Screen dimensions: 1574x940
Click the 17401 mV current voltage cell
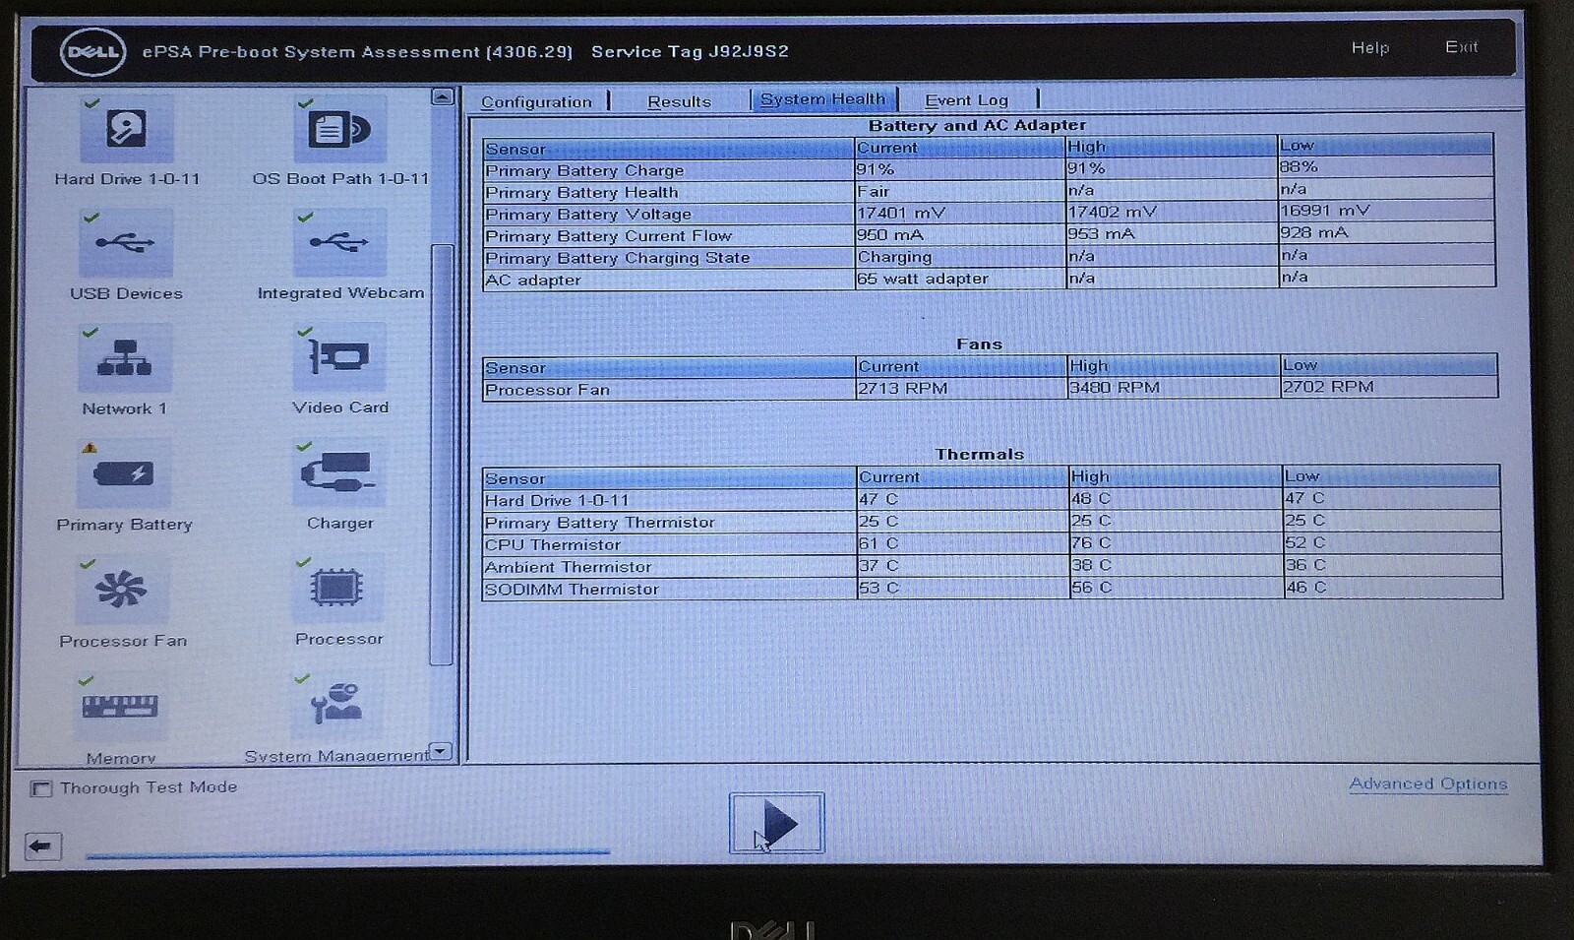click(960, 213)
